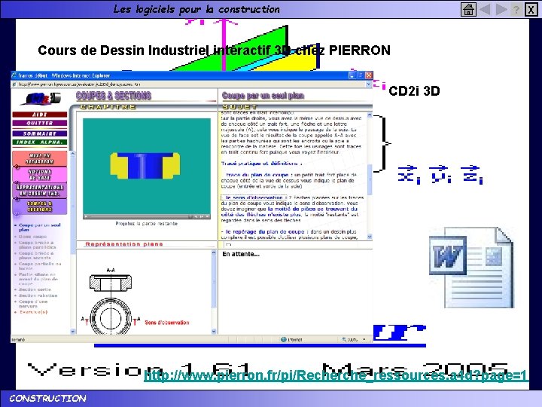Click the 'le repérage du plan de coupe' term

[x=265, y=231]
